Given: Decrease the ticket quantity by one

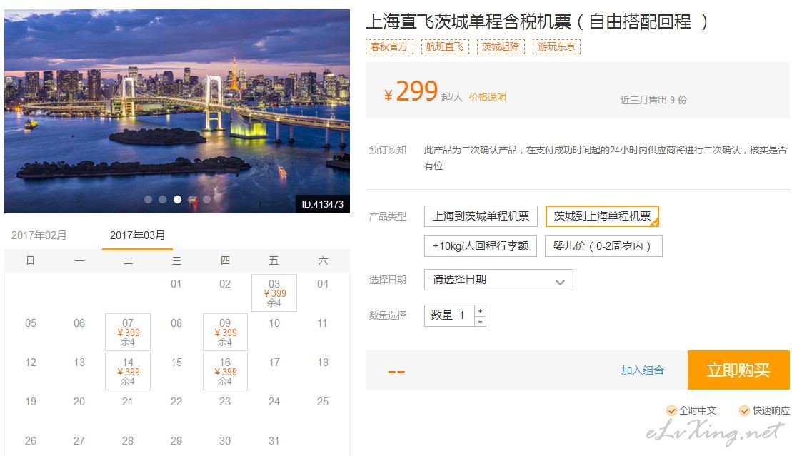Looking at the screenshot, I should point(481,321).
